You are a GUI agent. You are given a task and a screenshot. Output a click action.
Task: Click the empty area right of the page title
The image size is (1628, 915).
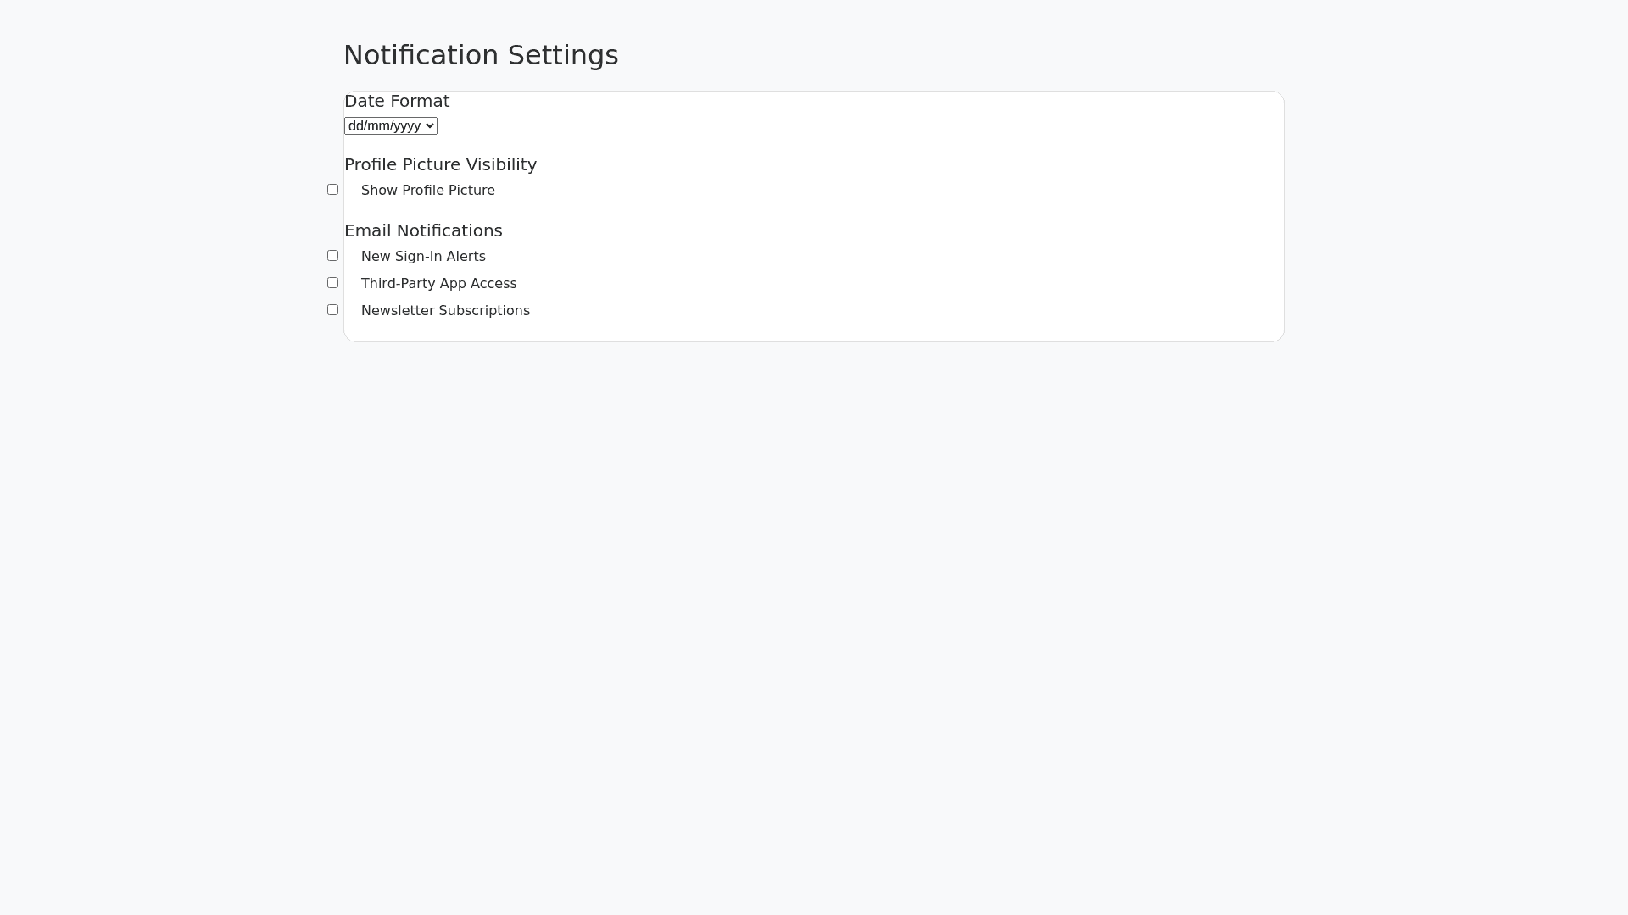(933, 55)
